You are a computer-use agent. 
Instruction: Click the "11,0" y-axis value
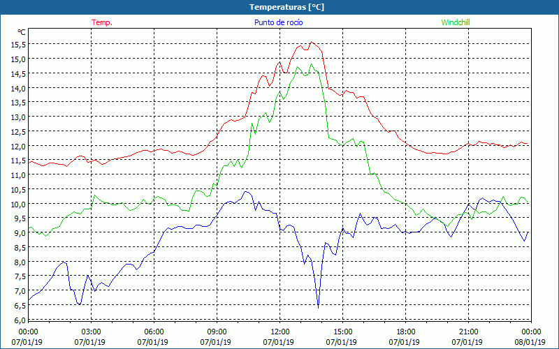(x=18, y=175)
